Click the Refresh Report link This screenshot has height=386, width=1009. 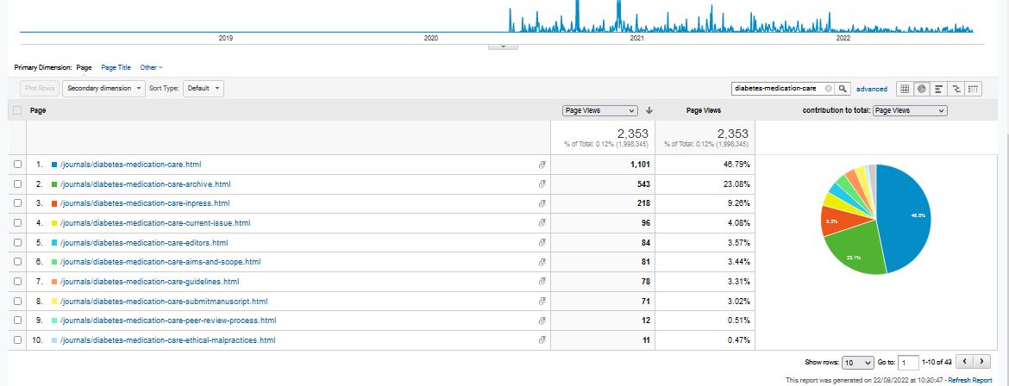tap(969, 380)
